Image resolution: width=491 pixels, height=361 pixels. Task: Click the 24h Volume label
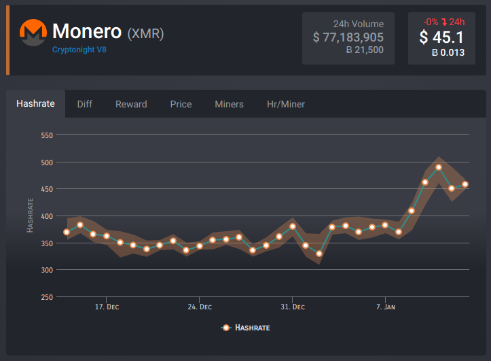tap(359, 24)
